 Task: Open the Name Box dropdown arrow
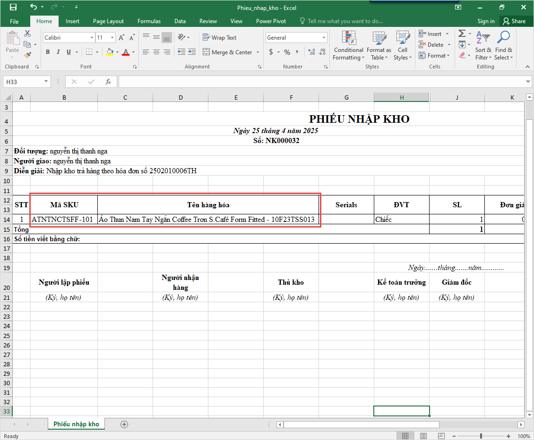tap(46, 82)
